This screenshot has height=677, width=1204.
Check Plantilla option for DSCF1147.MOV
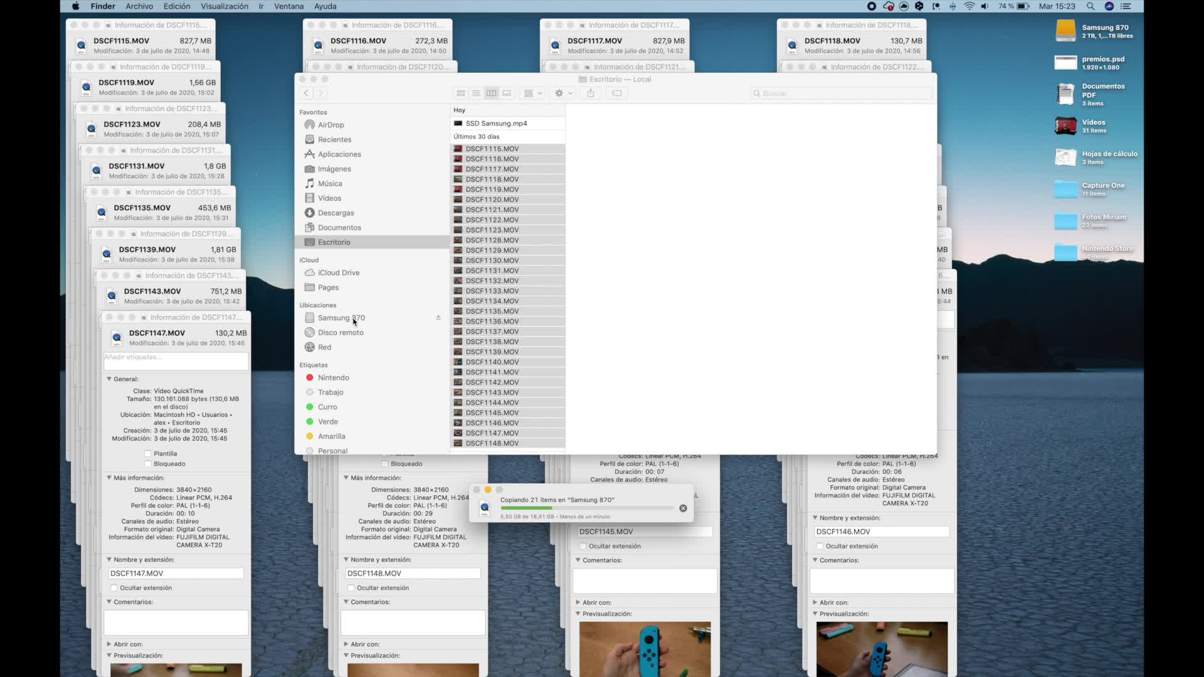(x=148, y=454)
